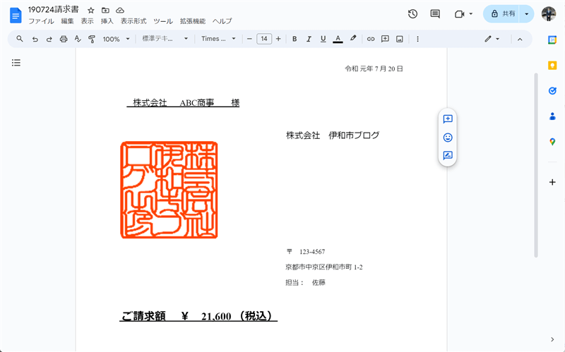Image resolution: width=565 pixels, height=352 pixels.
Task: Open the 拡張機能 menu
Action: point(193,21)
